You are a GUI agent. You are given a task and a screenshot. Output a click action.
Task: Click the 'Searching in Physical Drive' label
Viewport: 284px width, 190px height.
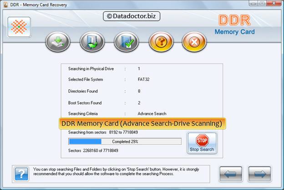(91, 69)
